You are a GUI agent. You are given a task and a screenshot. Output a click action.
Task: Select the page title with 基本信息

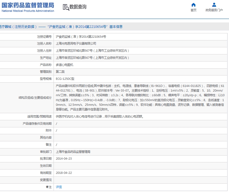(x=61, y=27)
